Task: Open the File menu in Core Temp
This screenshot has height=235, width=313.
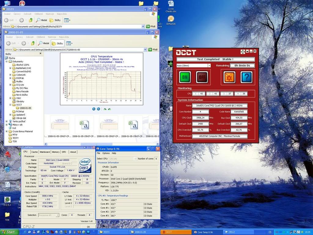Action: click(x=98, y=153)
